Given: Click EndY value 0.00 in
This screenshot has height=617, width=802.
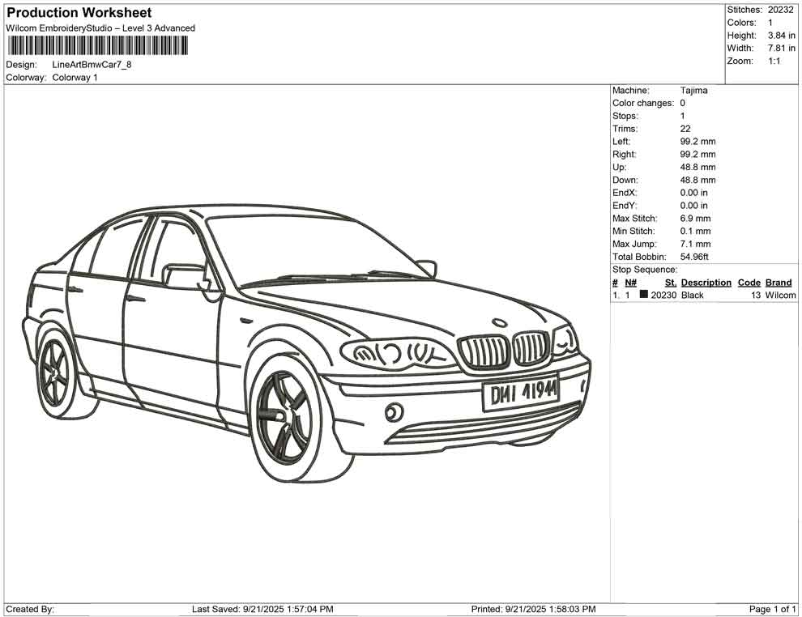Looking at the screenshot, I should coord(693,206).
